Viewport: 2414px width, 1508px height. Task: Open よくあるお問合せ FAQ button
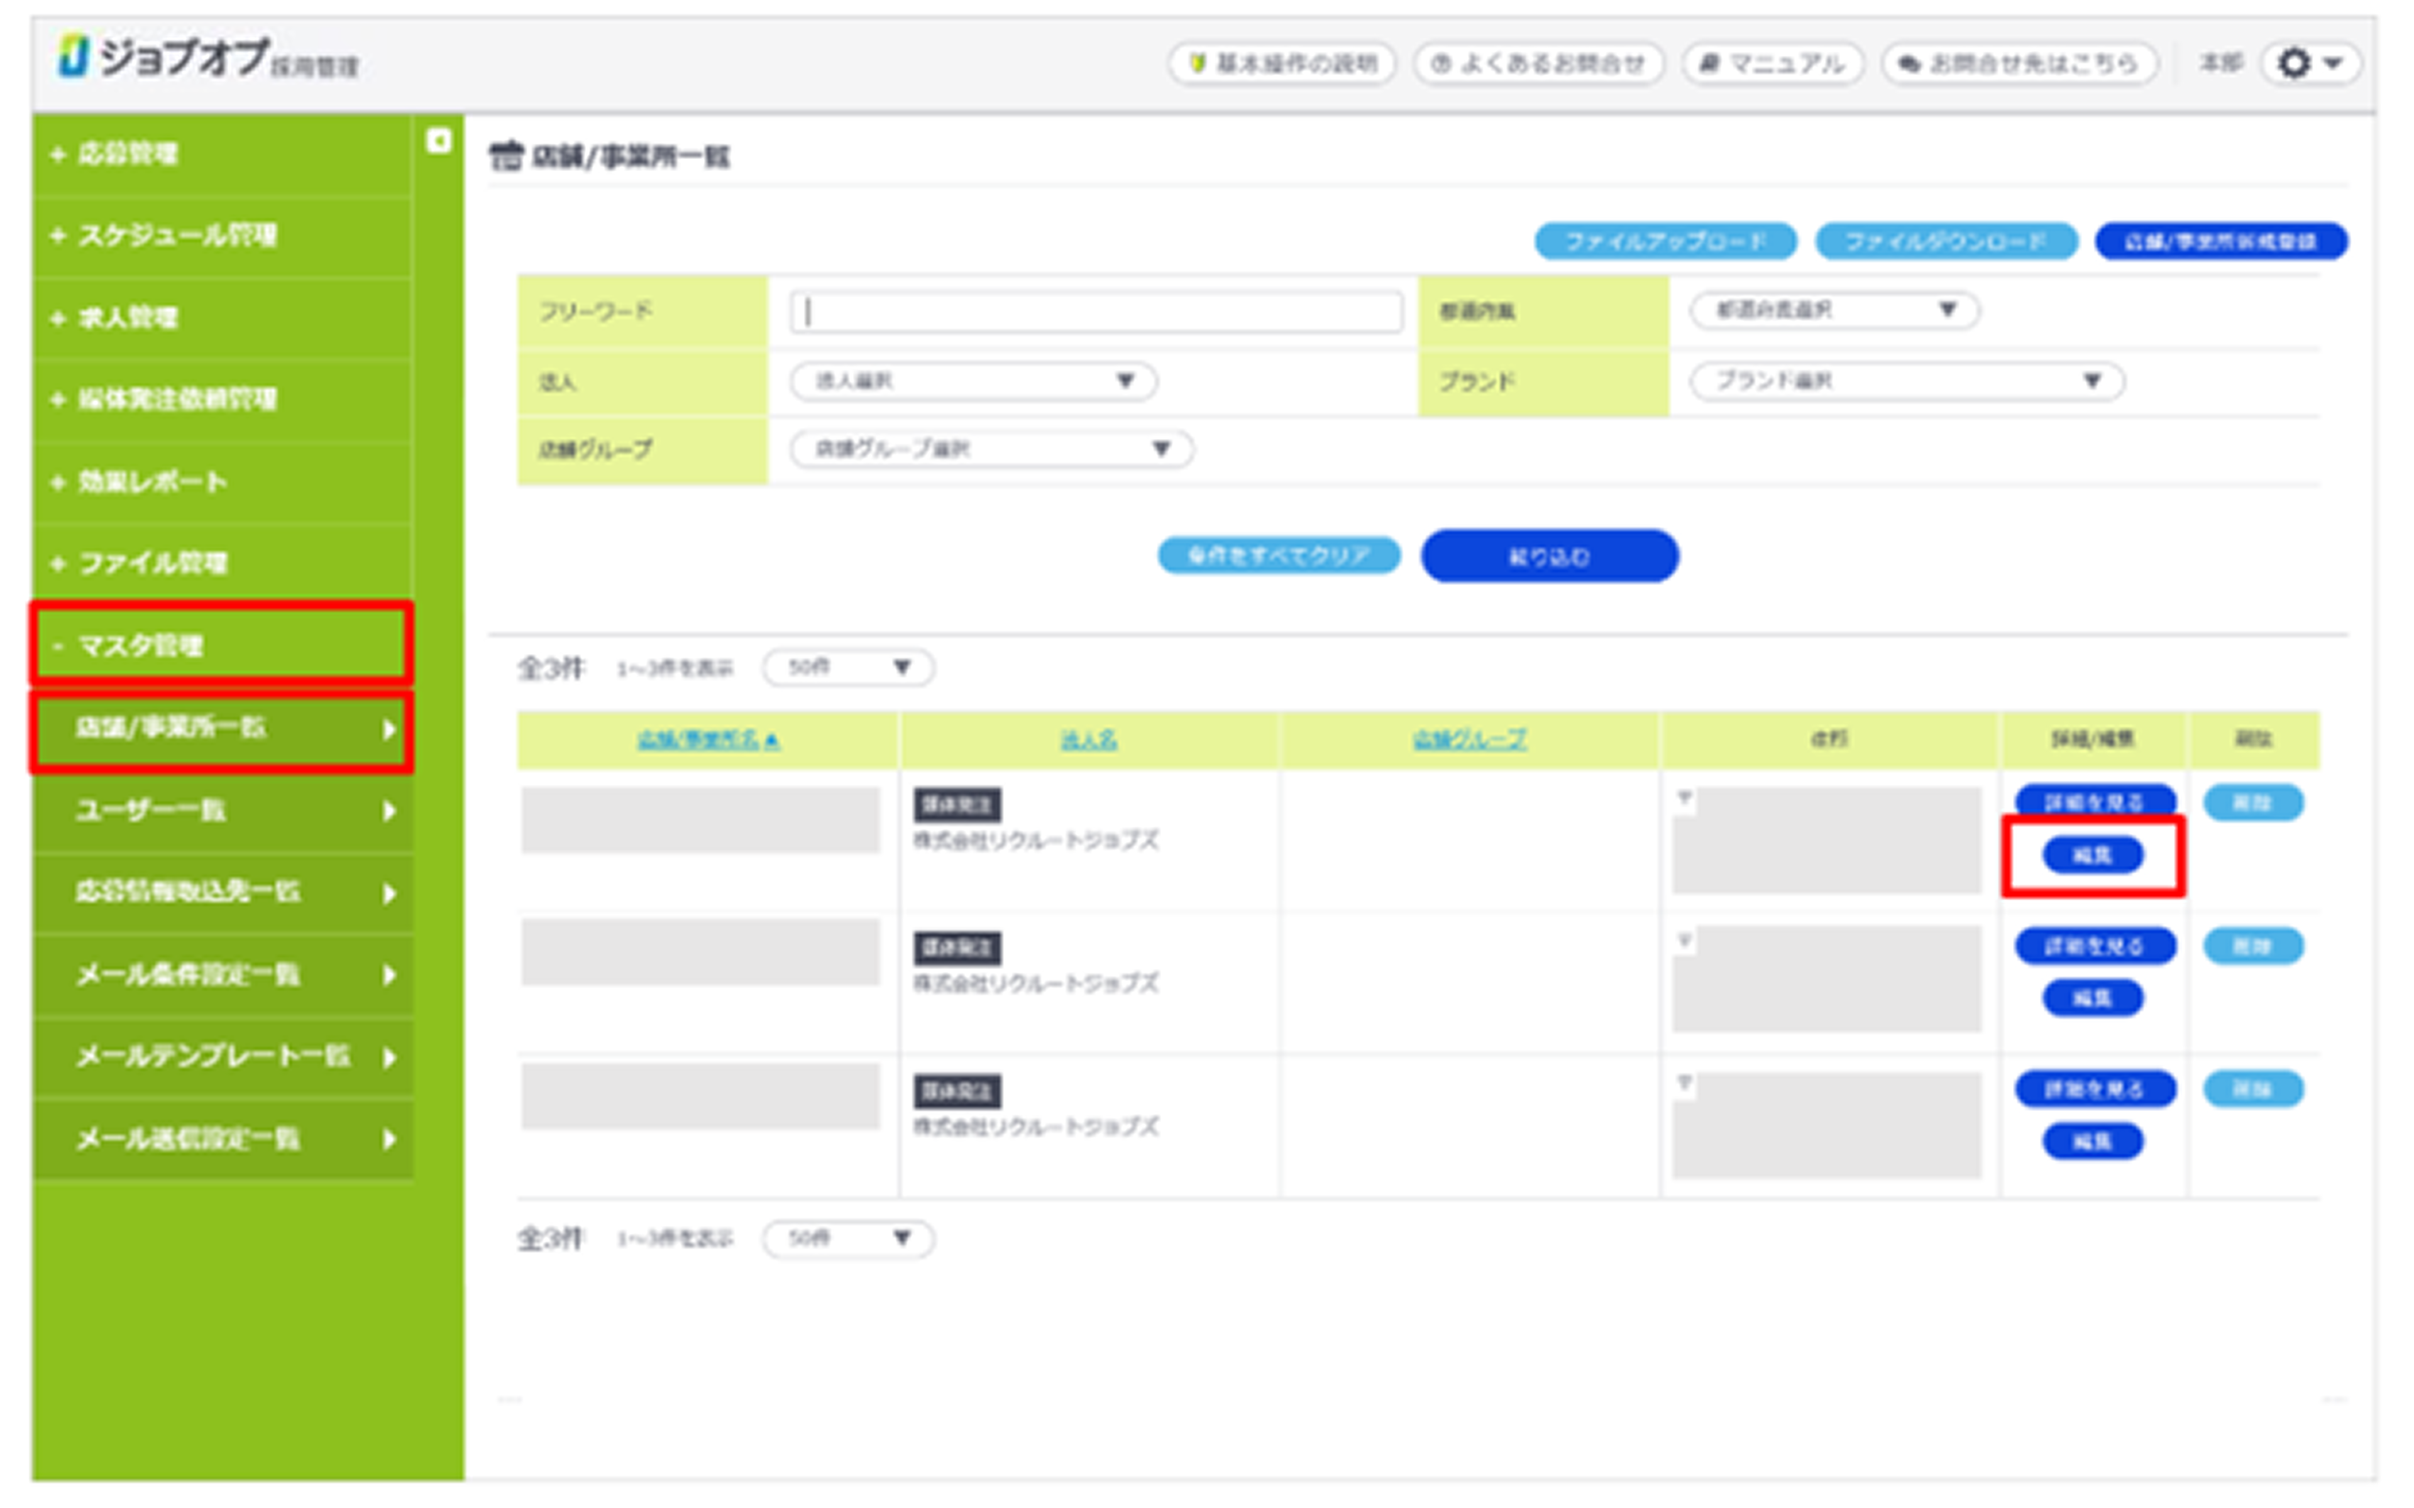tap(1537, 64)
